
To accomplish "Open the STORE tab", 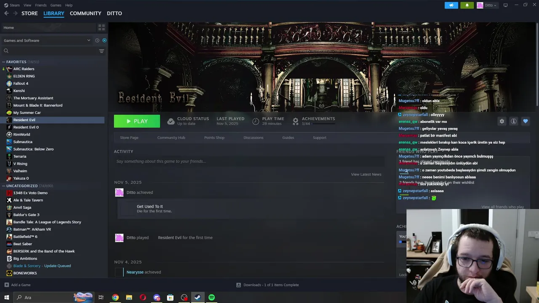I will pos(29,13).
